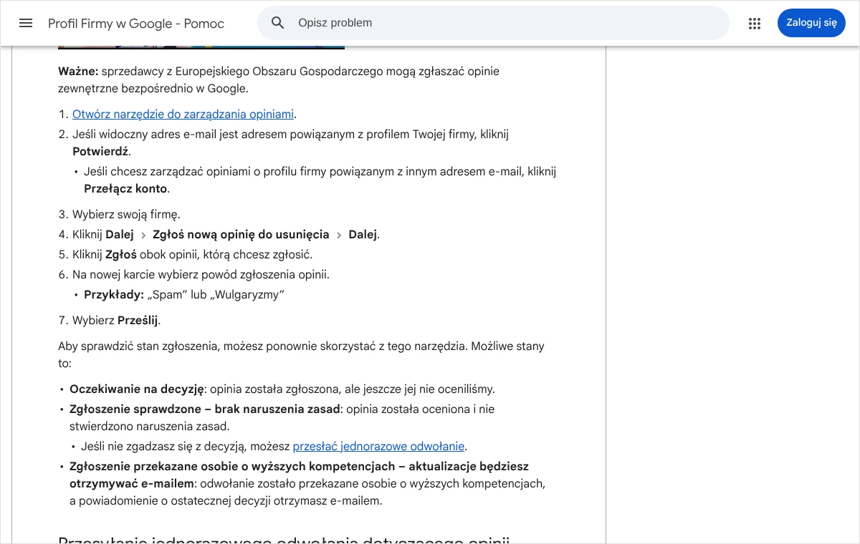This screenshot has width=860, height=544.
Task: Click the status Oczekiwanie na decyzję
Action: pyautogui.click(x=137, y=389)
